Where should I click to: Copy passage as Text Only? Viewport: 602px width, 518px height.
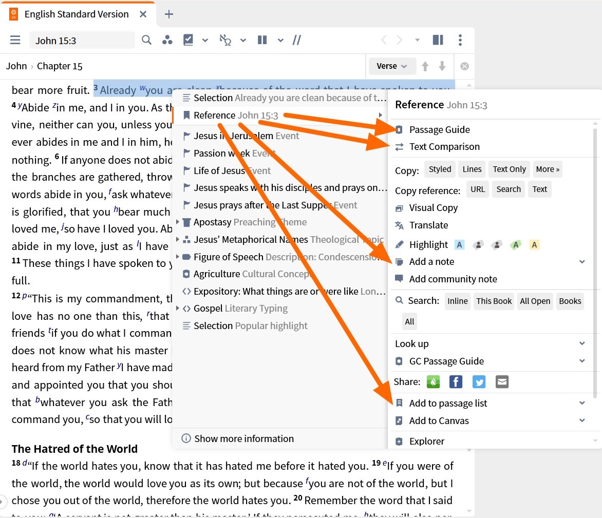pos(509,169)
